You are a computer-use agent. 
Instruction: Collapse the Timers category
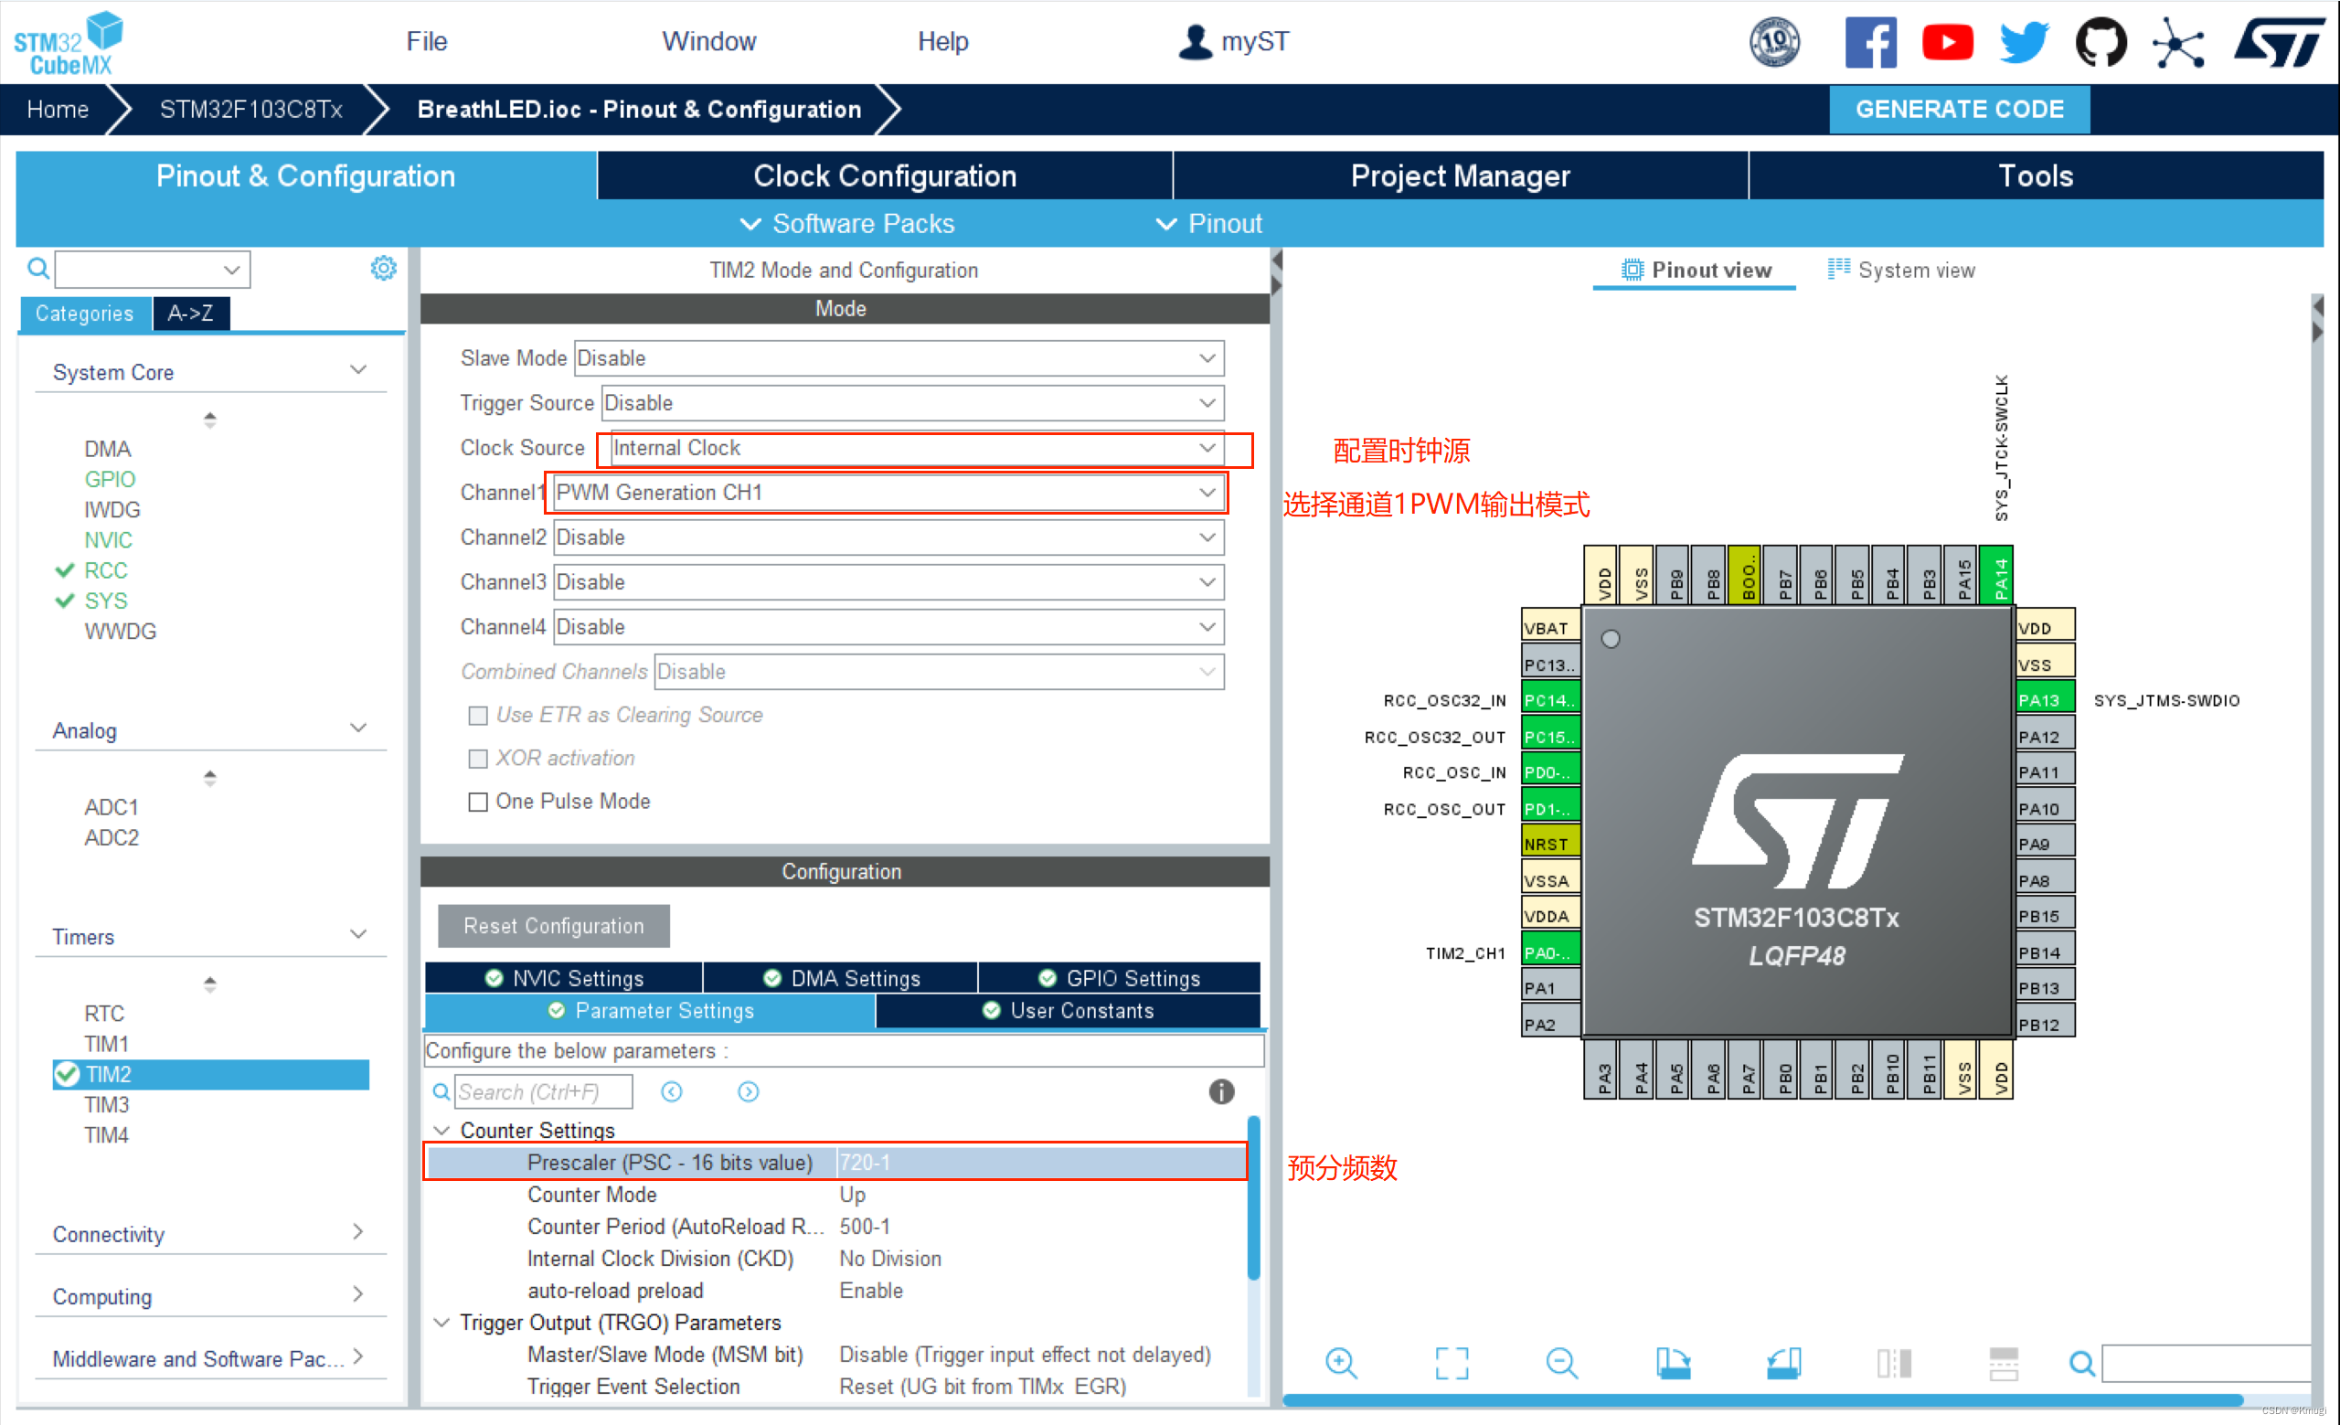[x=358, y=935]
